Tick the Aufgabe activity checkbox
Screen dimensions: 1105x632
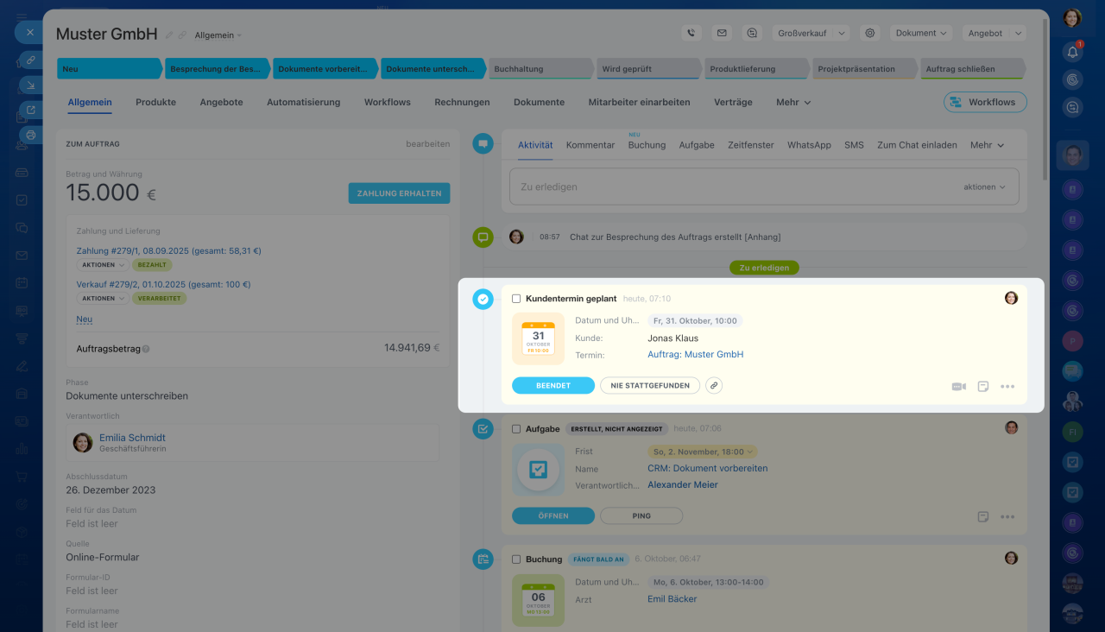coord(516,429)
